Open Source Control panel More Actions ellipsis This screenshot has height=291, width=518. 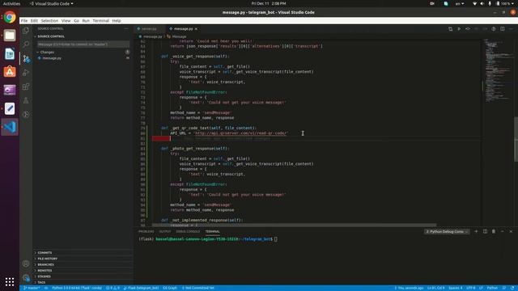(x=126, y=29)
